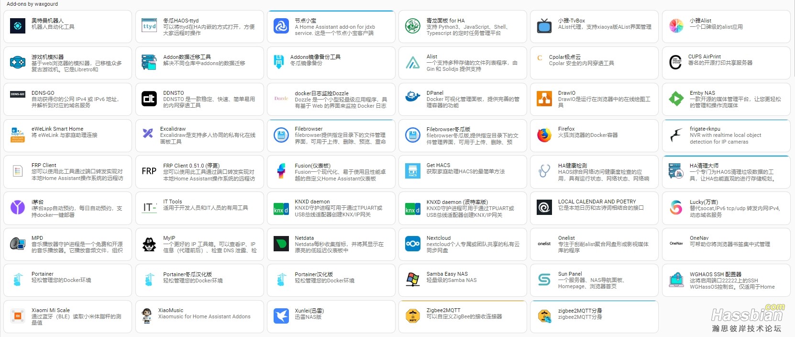Click the XiaoMusic avatar icon
795x337 pixels.
(147, 316)
